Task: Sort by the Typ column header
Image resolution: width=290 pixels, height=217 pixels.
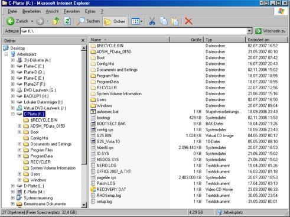Action: [x=224, y=40]
